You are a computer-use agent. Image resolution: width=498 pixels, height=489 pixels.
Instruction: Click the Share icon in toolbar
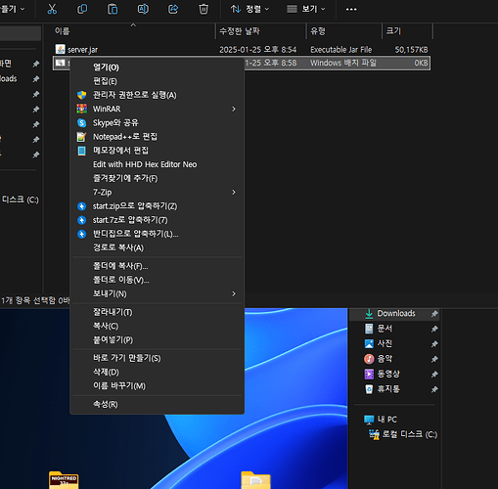[173, 9]
